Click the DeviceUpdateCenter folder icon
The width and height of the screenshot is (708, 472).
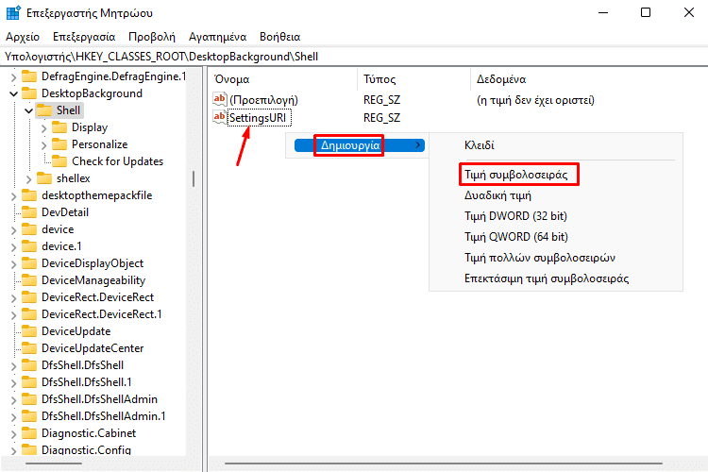click(29, 348)
